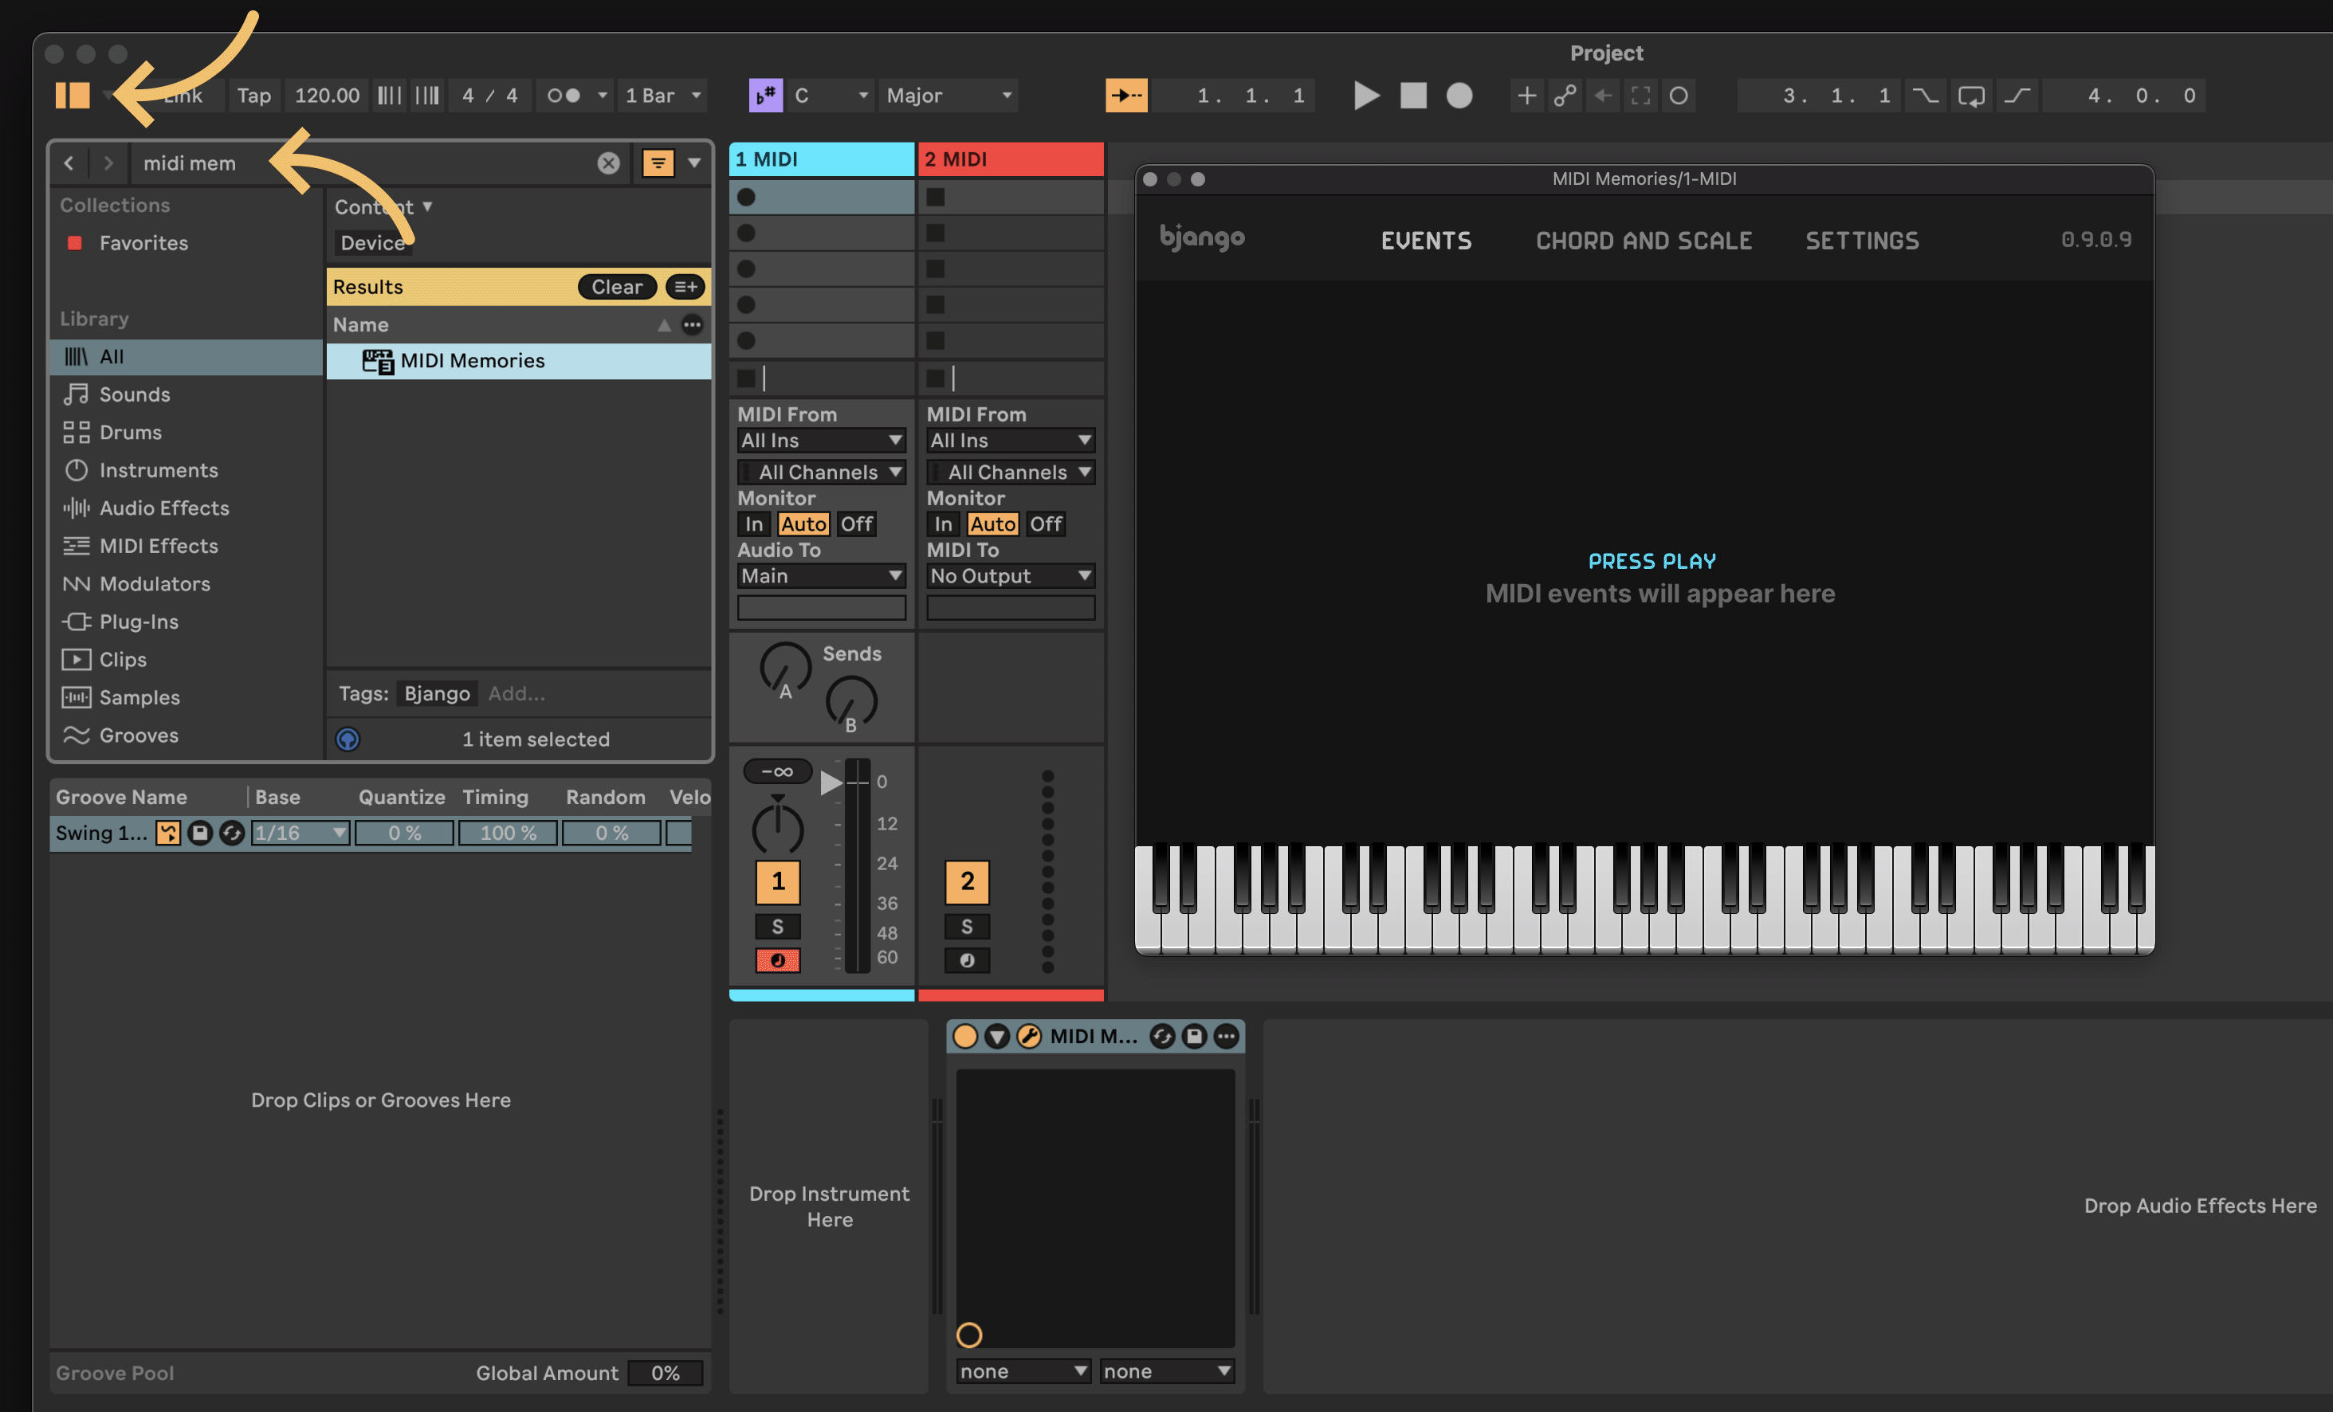This screenshot has width=2333, height=1412.
Task: Set track 2 Monitor to Off
Action: [1045, 524]
